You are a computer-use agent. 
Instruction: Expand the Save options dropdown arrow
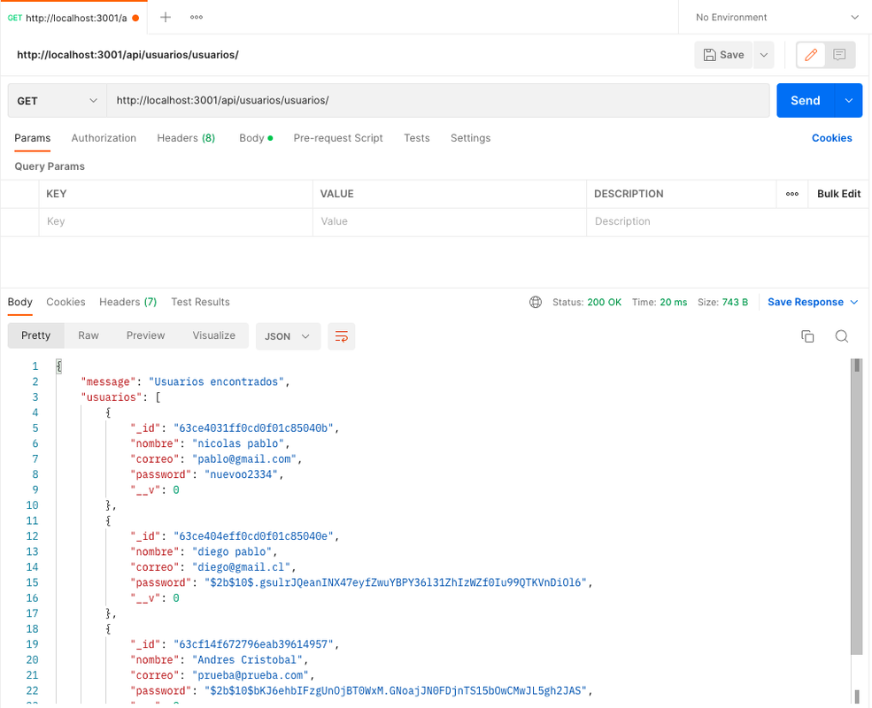point(764,55)
